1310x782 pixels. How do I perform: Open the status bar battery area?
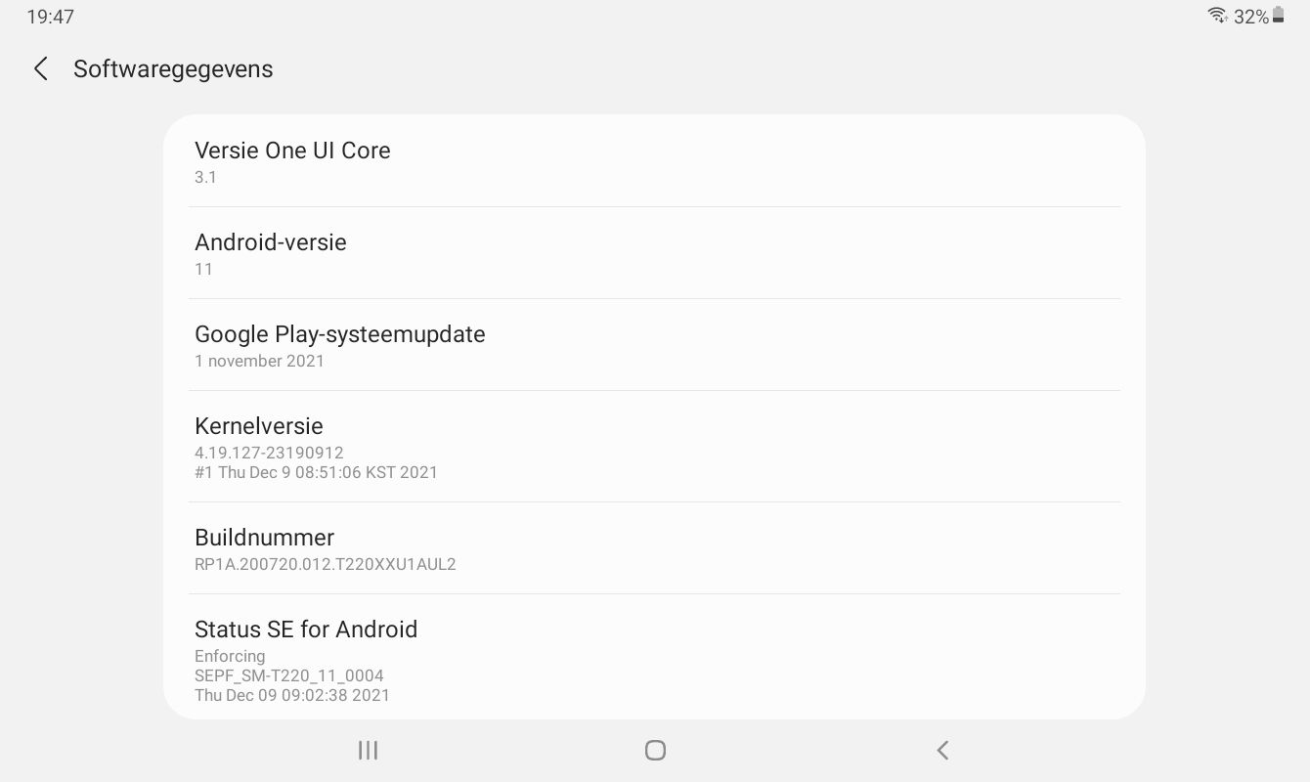click(x=1278, y=16)
